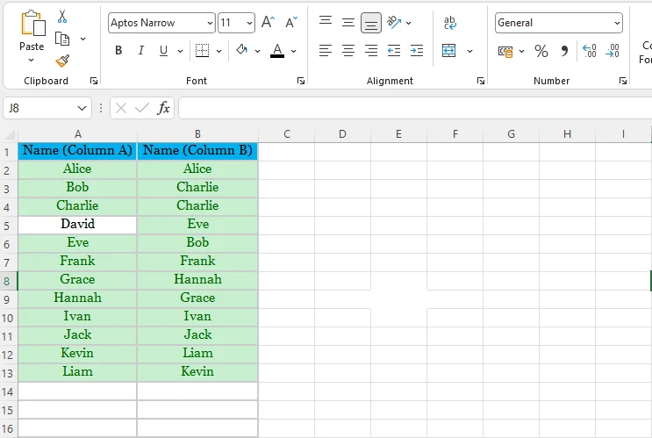Click the Select All corner triangle

(9, 134)
